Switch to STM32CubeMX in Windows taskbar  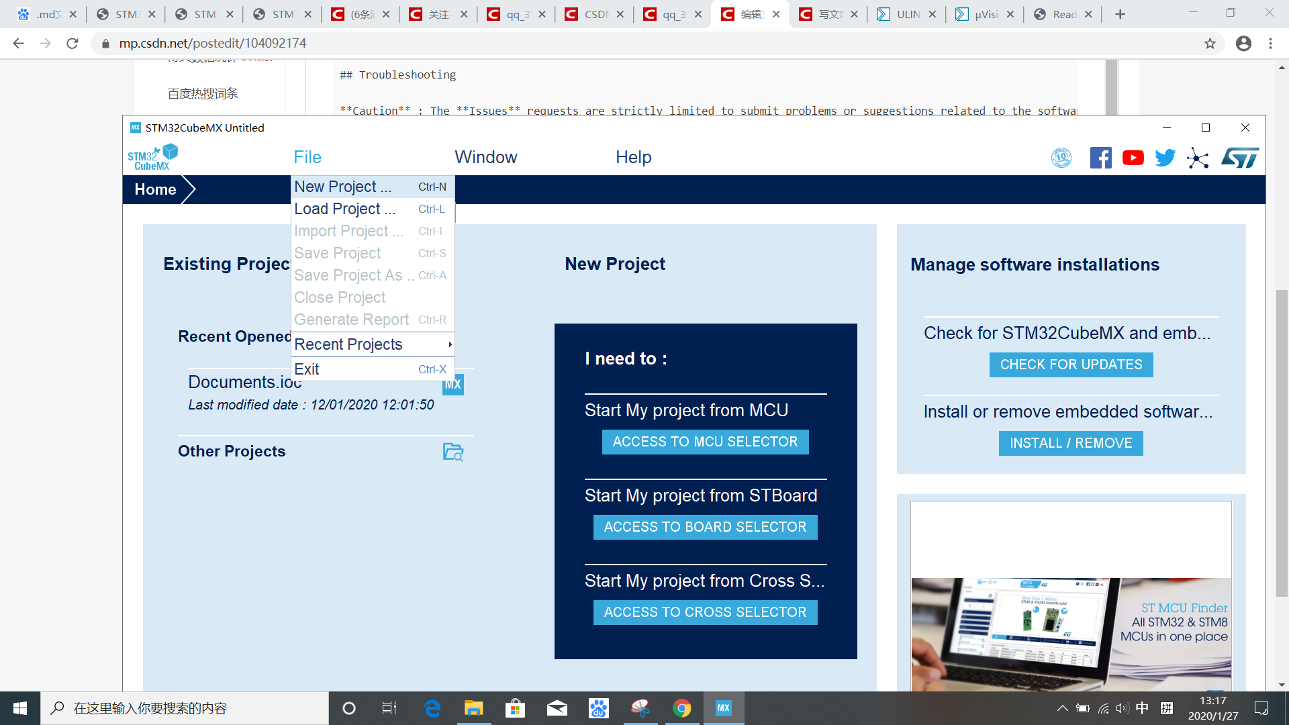pyautogui.click(x=723, y=708)
